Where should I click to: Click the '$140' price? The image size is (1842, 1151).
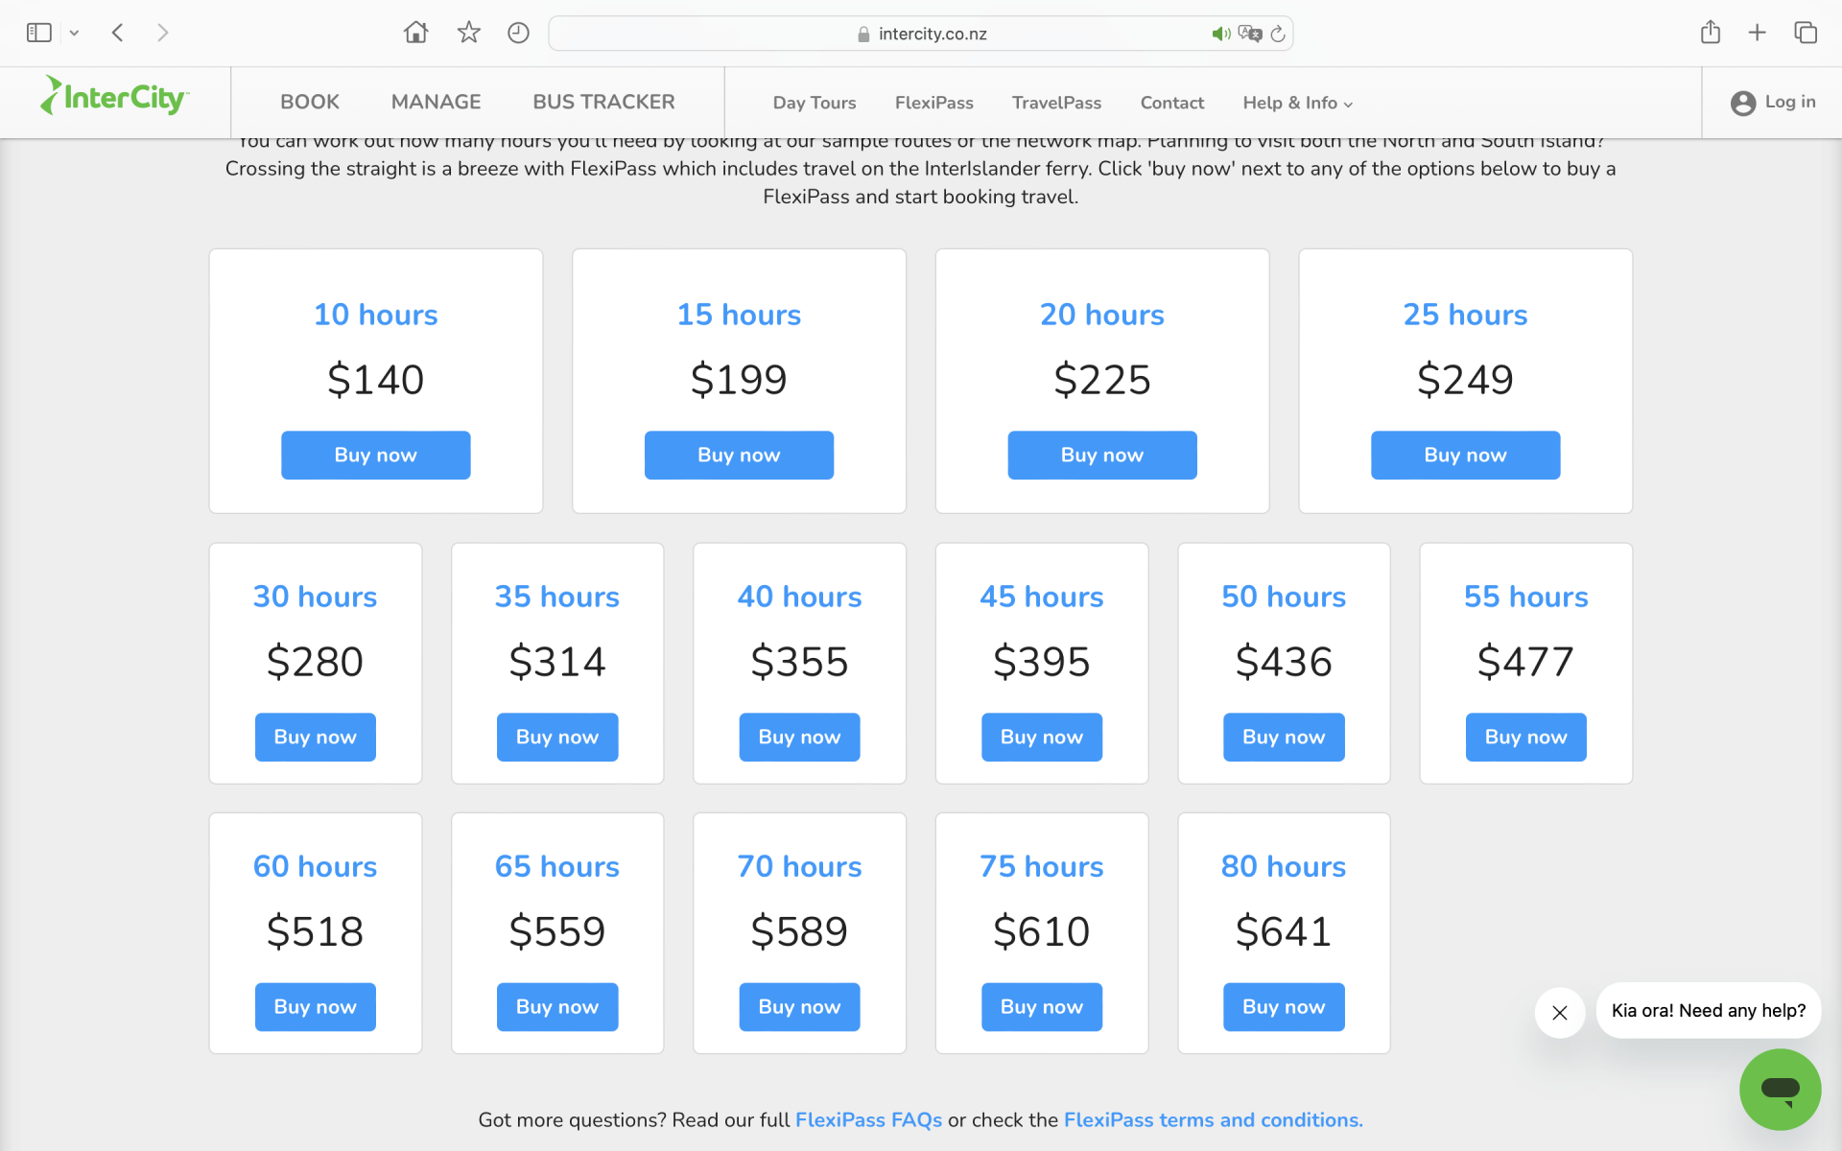point(376,380)
